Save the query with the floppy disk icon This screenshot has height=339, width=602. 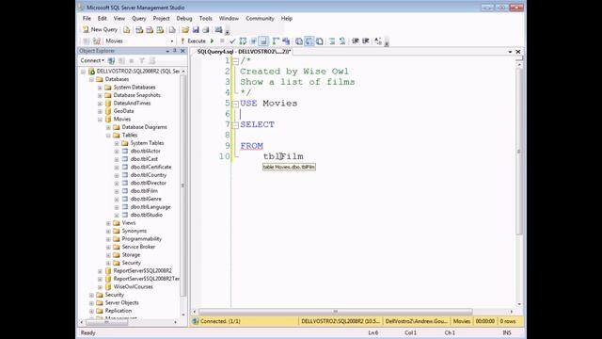point(196,29)
